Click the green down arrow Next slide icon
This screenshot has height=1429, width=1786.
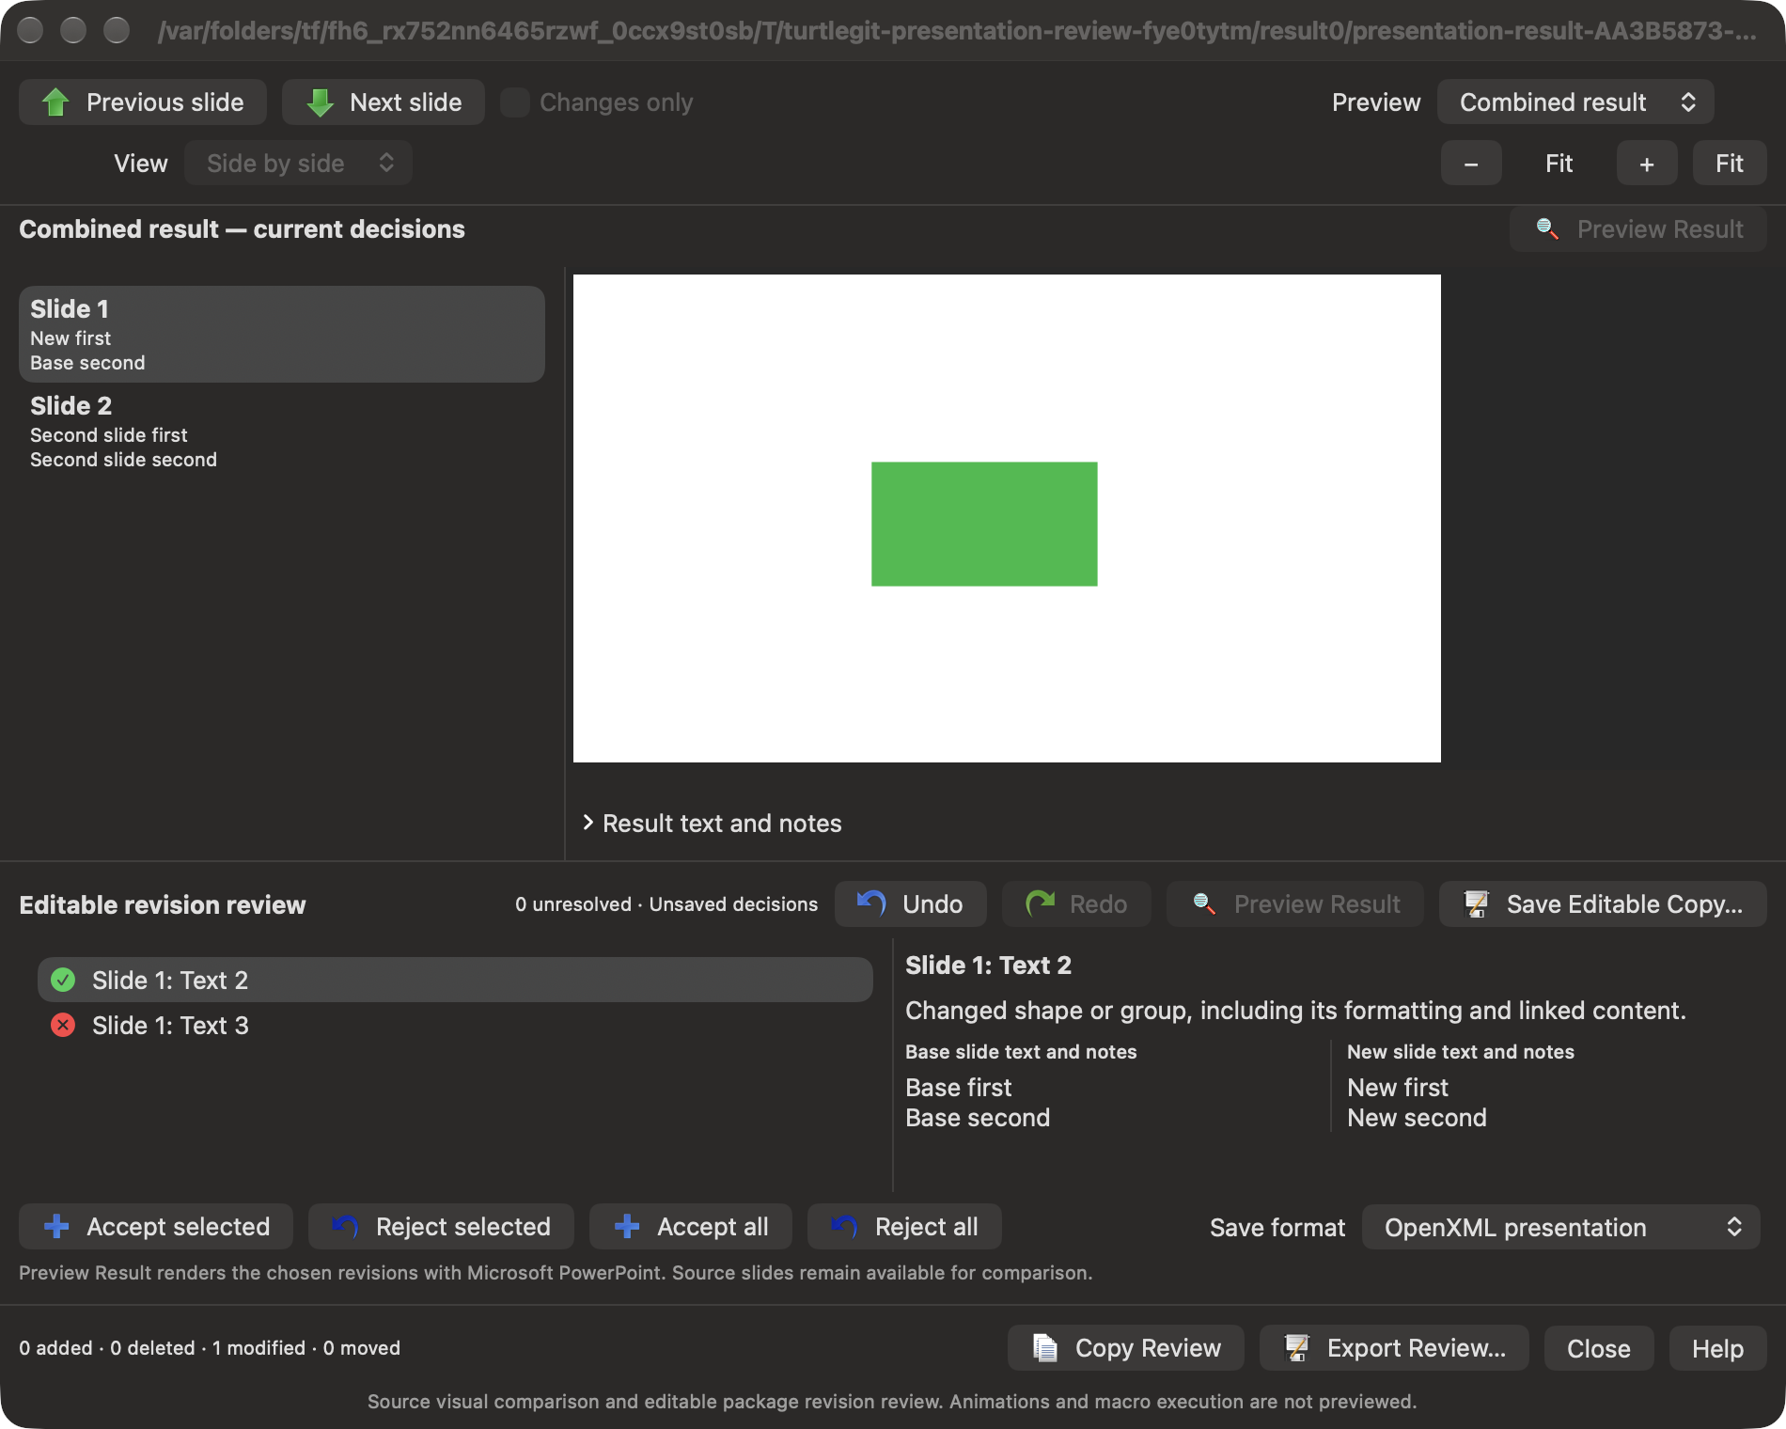pyautogui.click(x=321, y=102)
